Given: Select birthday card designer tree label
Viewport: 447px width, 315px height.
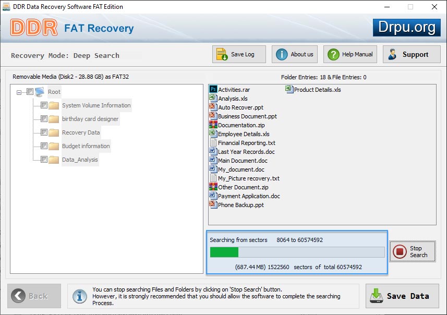Looking at the screenshot, I should [x=90, y=119].
